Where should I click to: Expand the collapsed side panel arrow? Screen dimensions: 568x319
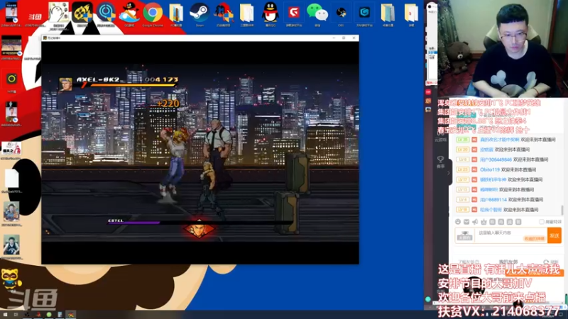(x=449, y=173)
